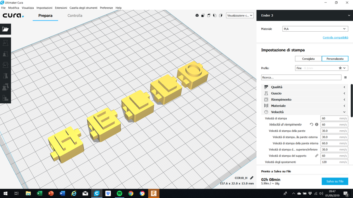Image resolution: width=353 pixels, height=198 pixels.
Task: Open the Controlla compatibilità link
Action: tap(336, 38)
